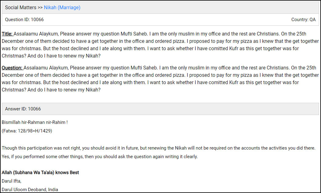Click the underlined Question: heading
Viewport: 321px width, 193px height.
12,68
